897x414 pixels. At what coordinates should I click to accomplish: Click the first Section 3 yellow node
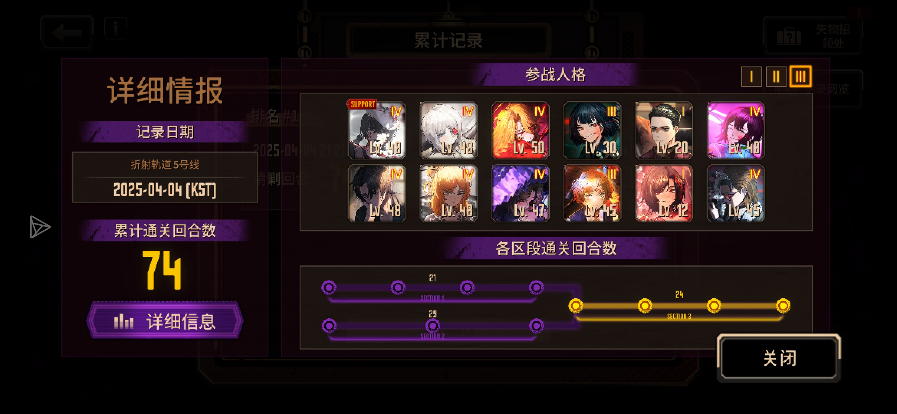pos(575,306)
